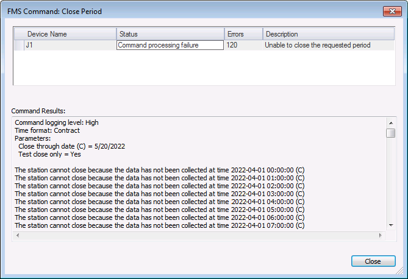
Task: Click the 'Test close only = Yes' line
Action: (x=49, y=155)
